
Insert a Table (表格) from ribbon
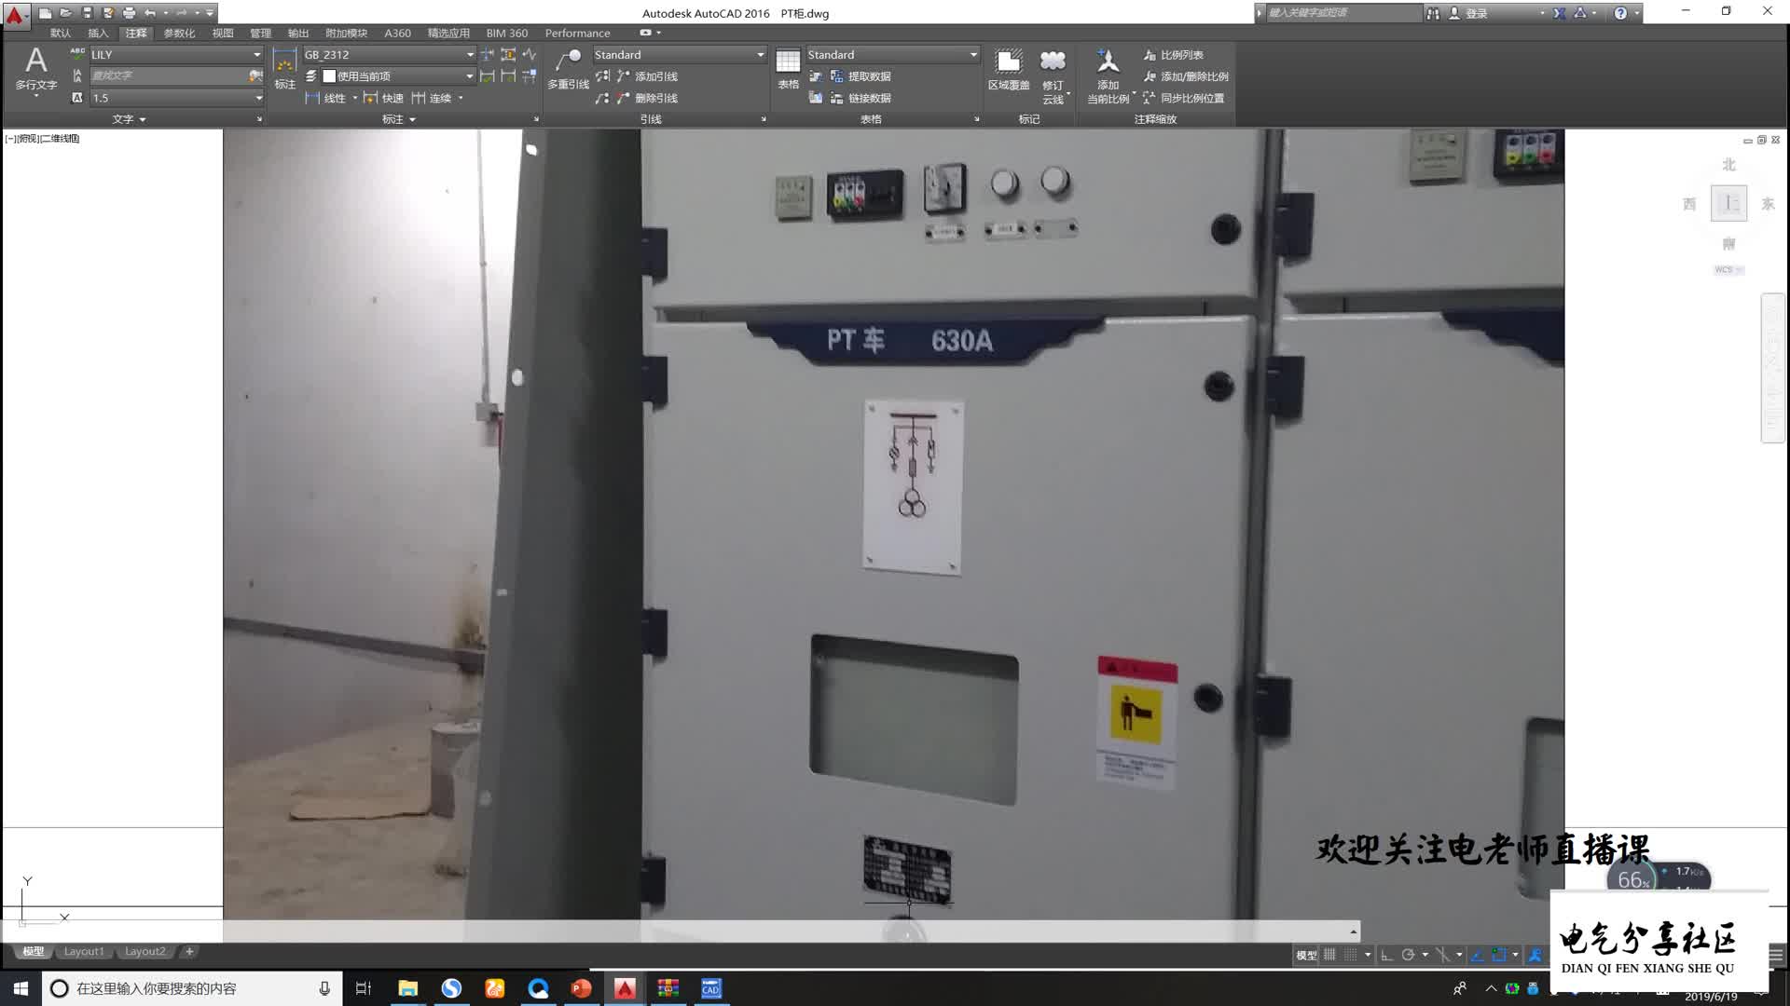coord(788,69)
